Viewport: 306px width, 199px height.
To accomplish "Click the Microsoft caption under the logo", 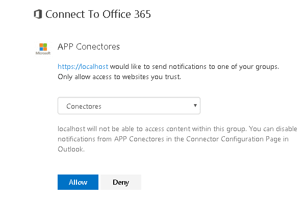I will [43, 53].
